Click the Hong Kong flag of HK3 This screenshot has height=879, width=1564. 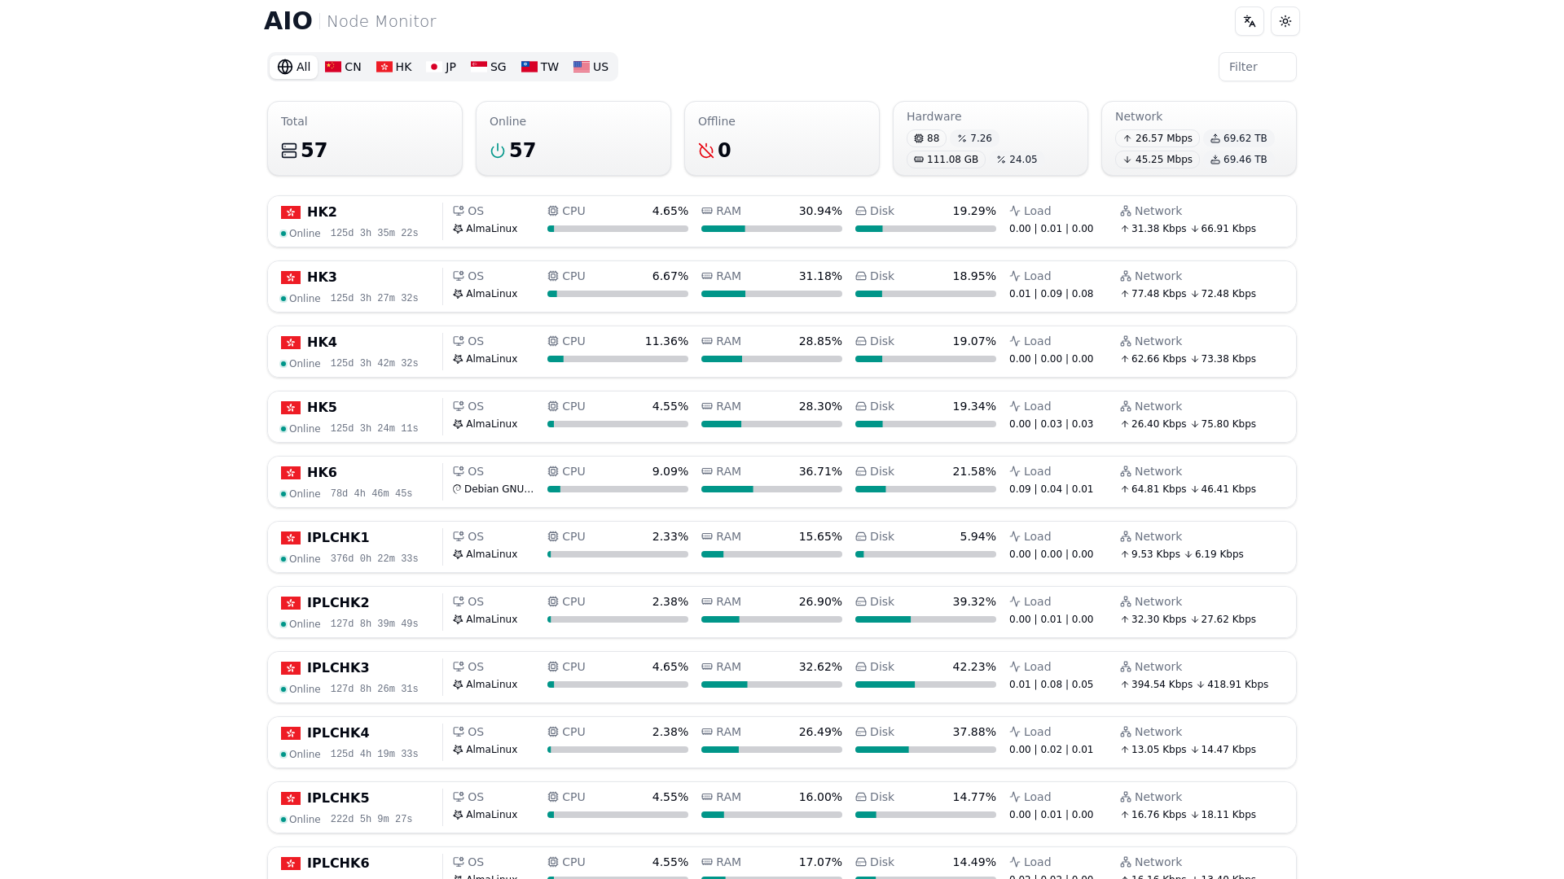(291, 278)
